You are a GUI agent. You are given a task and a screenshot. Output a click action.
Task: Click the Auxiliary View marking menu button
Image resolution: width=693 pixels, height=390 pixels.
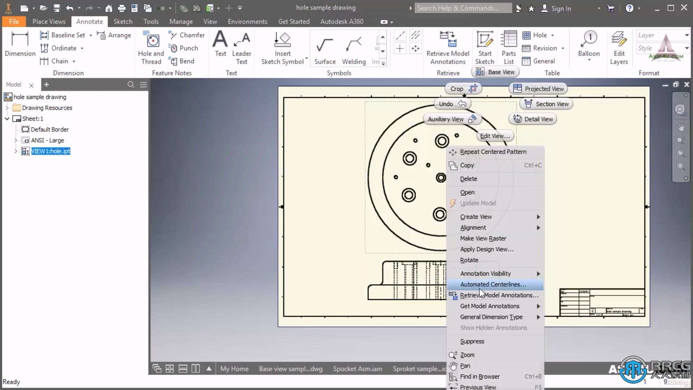pos(452,119)
